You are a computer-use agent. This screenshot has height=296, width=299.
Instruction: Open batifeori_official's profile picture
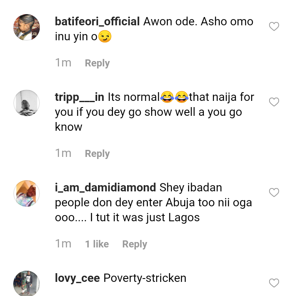click(27, 27)
